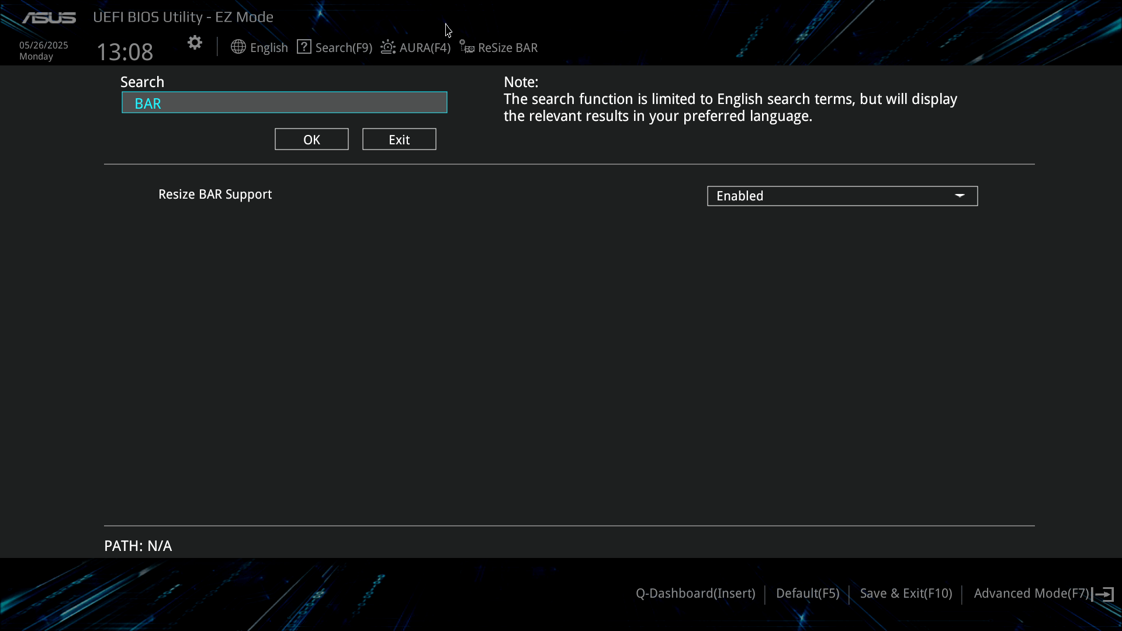Open the Resize BAR Support dropdown arrow
Screen dimensions: 1122x631
pyautogui.click(x=960, y=196)
